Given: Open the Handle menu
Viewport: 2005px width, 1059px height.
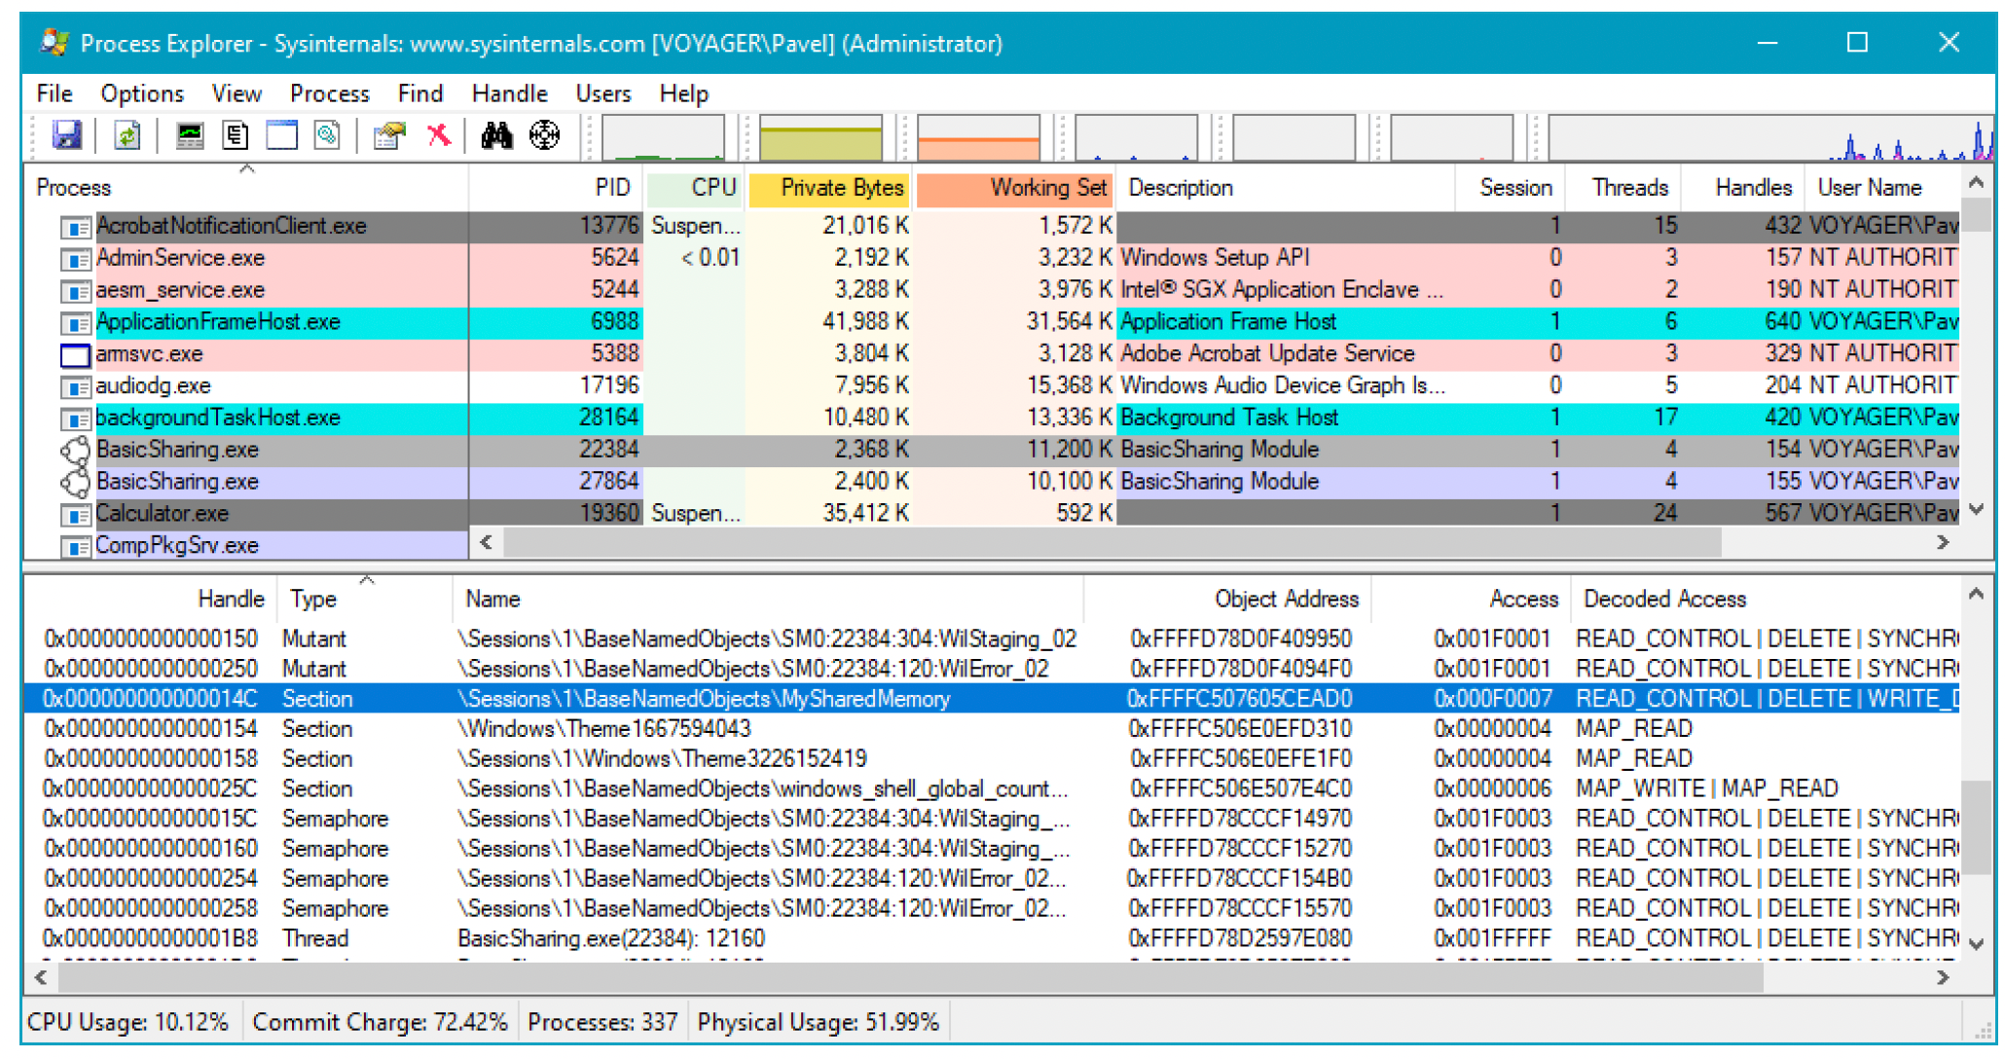Looking at the screenshot, I should [510, 93].
